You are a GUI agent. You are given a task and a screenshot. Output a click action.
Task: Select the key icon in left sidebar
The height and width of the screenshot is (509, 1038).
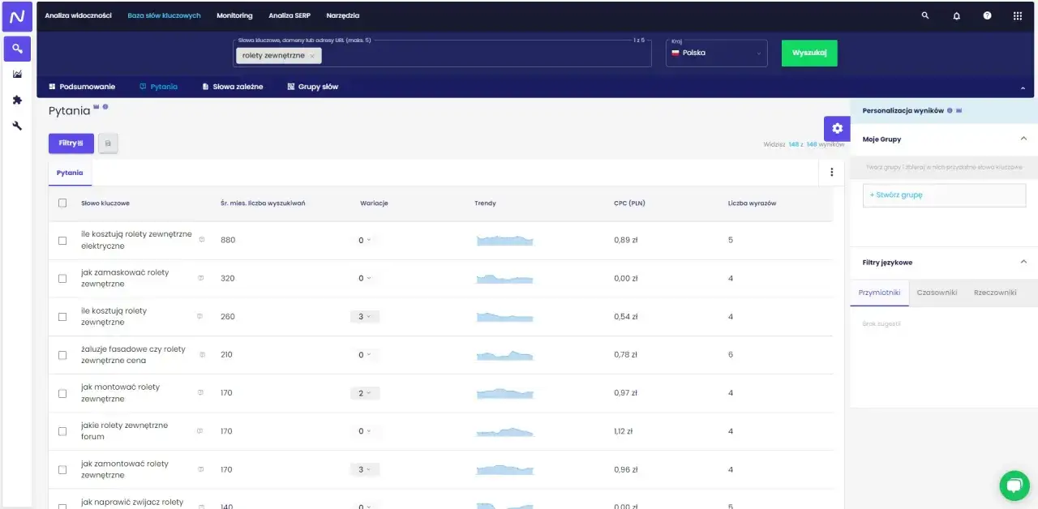(x=17, y=49)
